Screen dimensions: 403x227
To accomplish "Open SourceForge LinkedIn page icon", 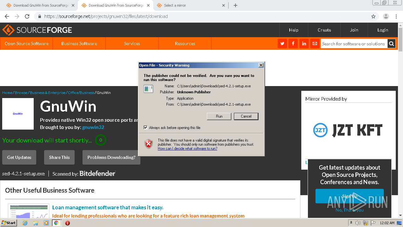I will (304, 44).
